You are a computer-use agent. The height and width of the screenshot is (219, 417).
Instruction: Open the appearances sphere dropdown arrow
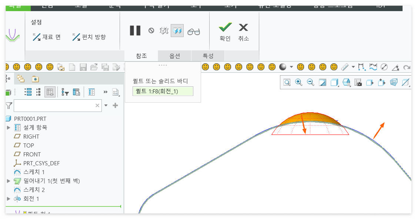(291, 67)
